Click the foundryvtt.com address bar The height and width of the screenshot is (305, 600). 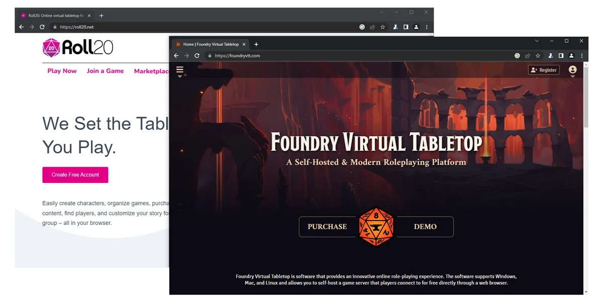[352, 56]
